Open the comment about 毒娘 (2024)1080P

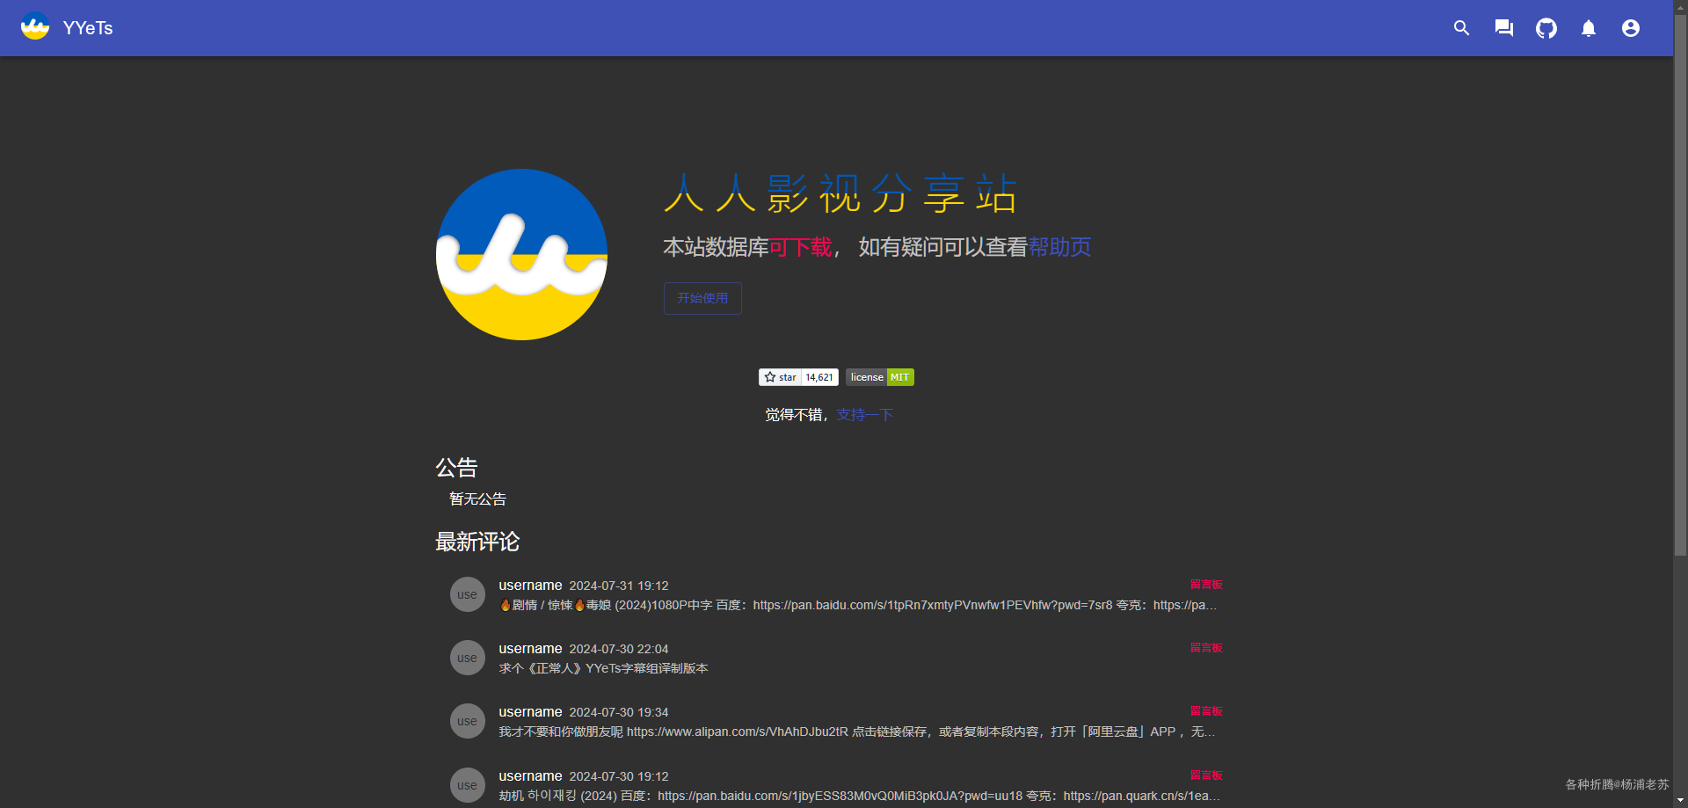[x=858, y=605]
